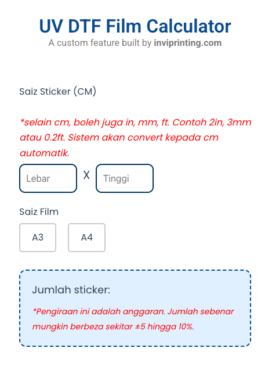Select the A3 film size option
Screen dimensions: 272x366
click(x=38, y=238)
